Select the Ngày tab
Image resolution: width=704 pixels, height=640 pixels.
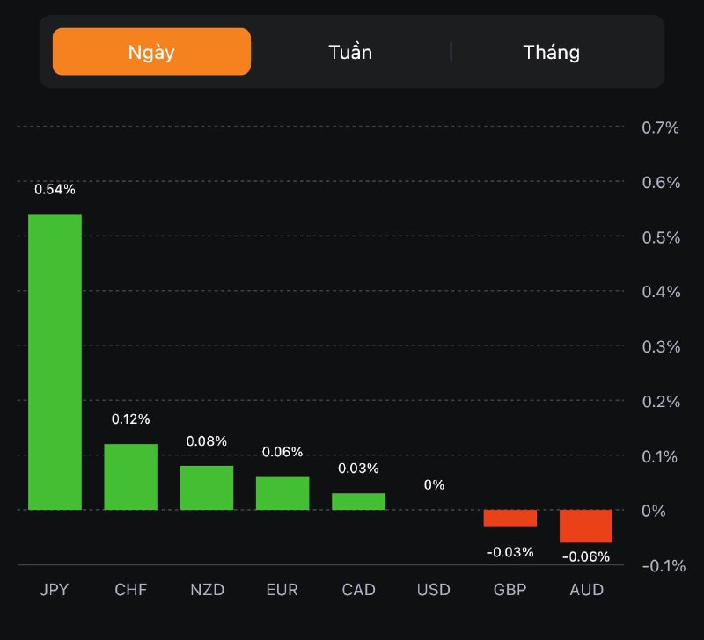pos(151,52)
